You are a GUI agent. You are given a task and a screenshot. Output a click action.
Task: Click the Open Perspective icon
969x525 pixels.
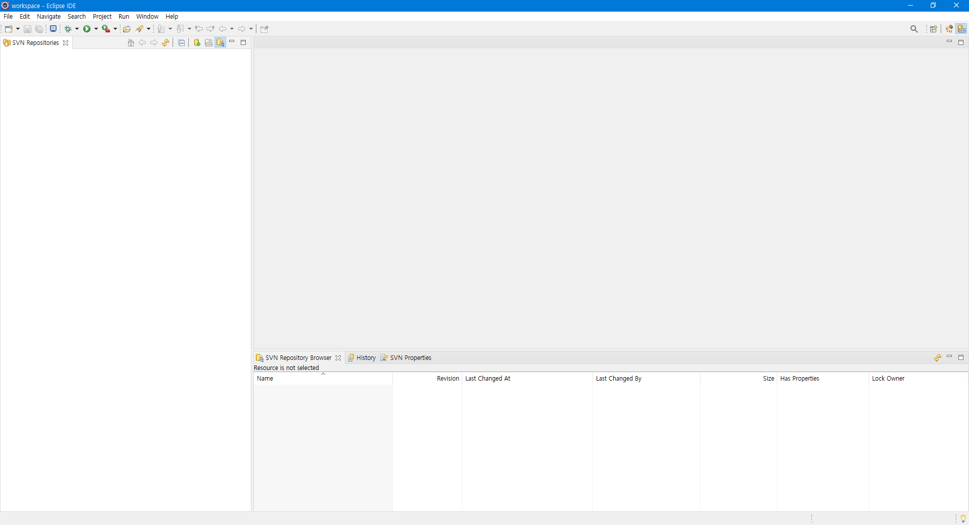pyautogui.click(x=934, y=29)
